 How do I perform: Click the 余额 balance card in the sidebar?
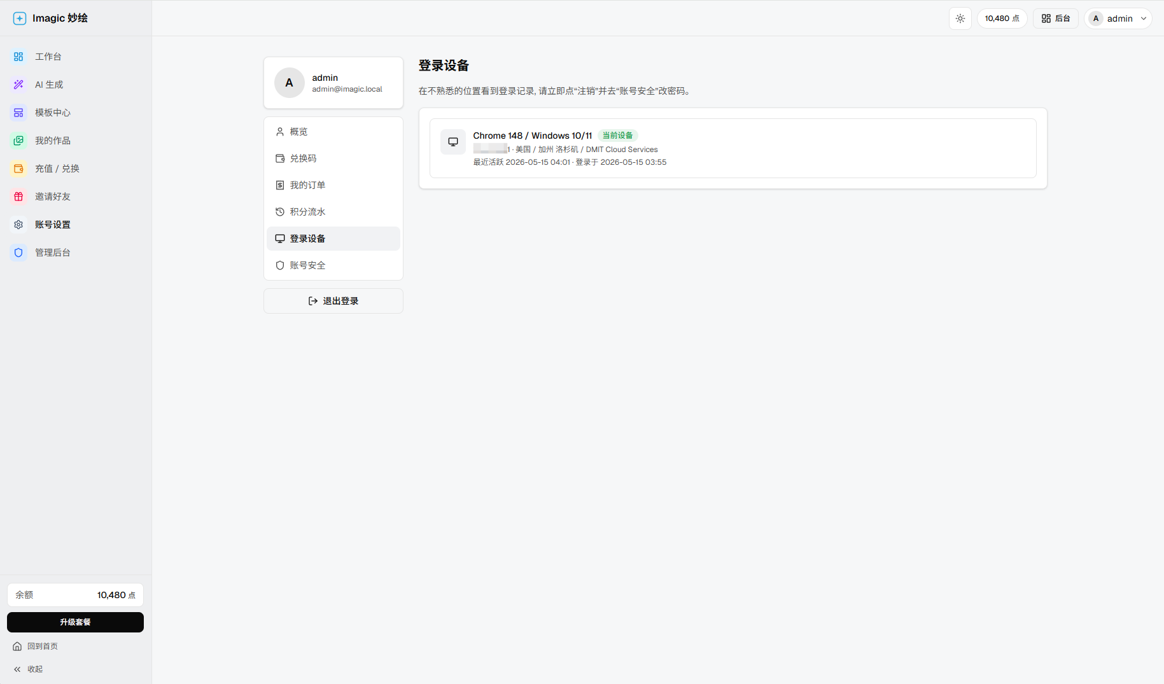tap(75, 595)
